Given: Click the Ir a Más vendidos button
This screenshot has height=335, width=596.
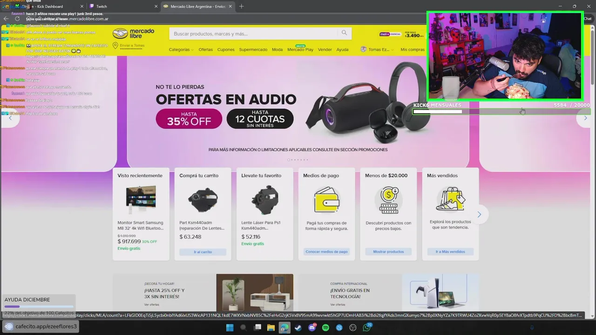Looking at the screenshot, I should coord(450,252).
